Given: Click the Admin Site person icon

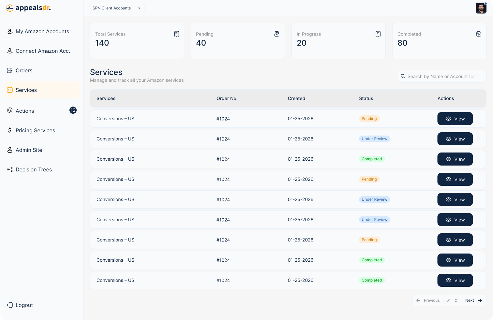Looking at the screenshot, I should click(x=9, y=150).
